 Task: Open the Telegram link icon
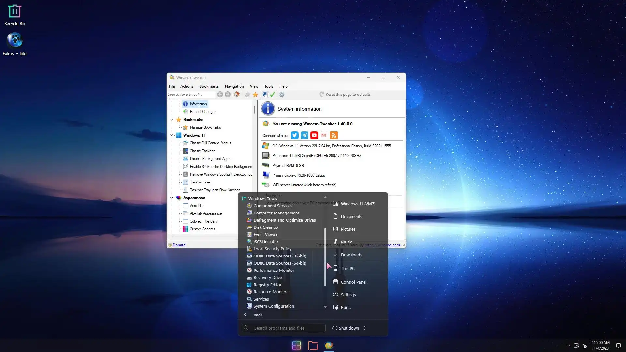point(304,135)
